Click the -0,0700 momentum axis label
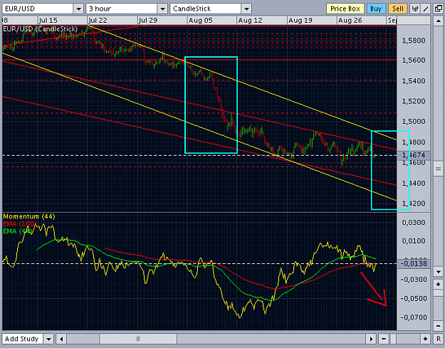 click(x=413, y=317)
